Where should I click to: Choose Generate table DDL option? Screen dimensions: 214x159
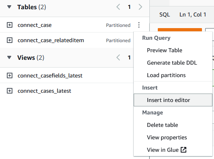(173, 63)
